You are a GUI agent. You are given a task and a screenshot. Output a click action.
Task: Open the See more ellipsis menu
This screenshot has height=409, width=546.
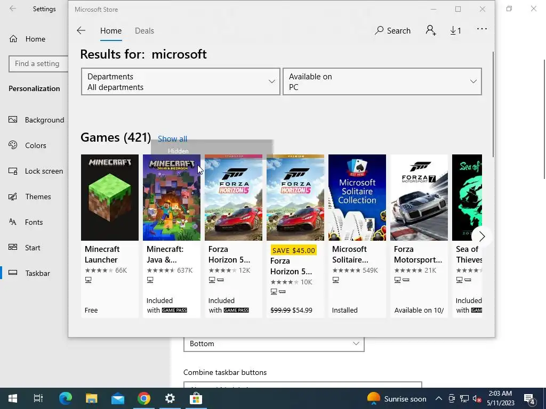tap(482, 29)
